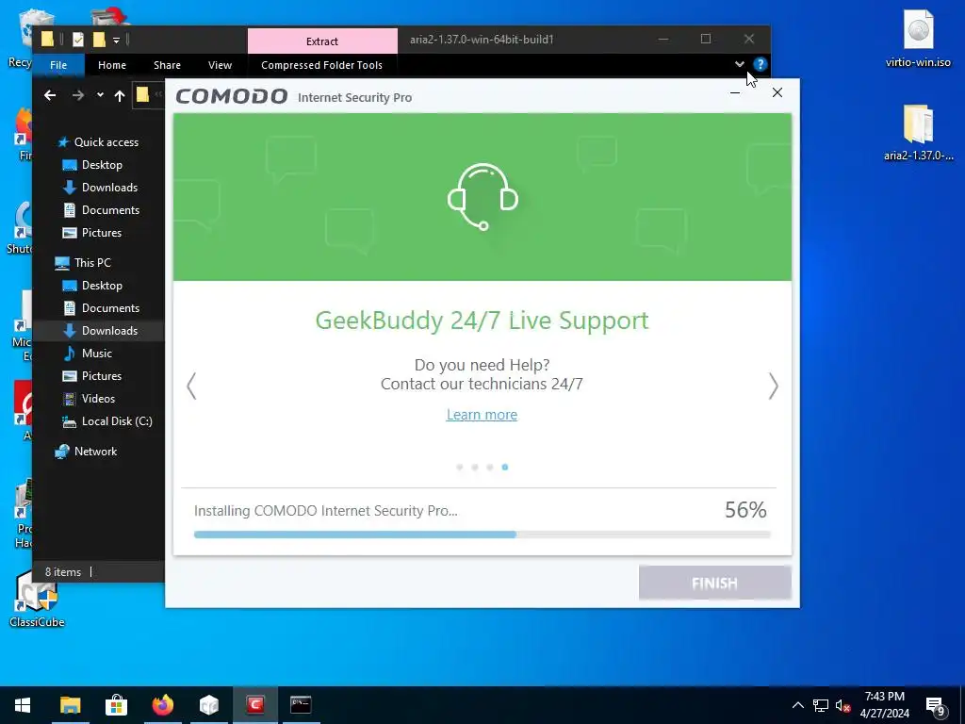Image resolution: width=965 pixels, height=724 pixels.
Task: Navigate forward in File Explorer
Action: [x=77, y=95]
